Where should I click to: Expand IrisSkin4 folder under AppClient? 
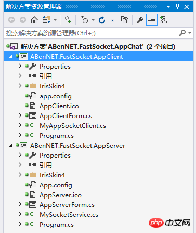[x=20, y=86]
